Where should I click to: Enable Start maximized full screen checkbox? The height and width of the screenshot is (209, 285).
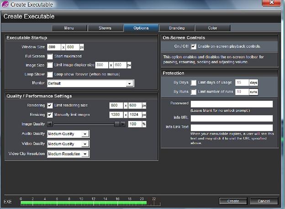point(50,56)
